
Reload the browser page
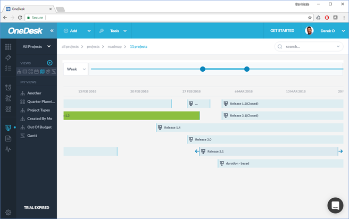(20, 18)
